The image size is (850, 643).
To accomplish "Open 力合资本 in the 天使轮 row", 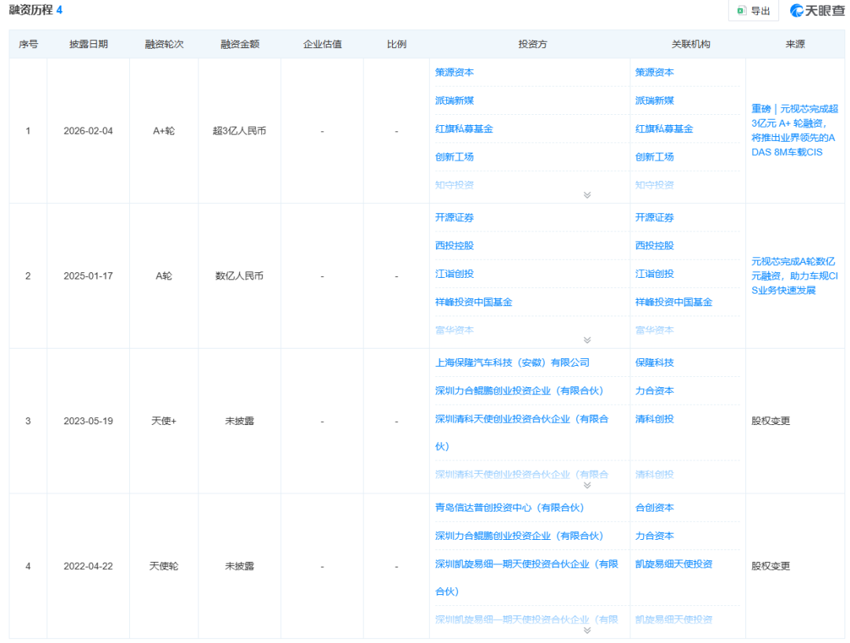I will point(654,536).
